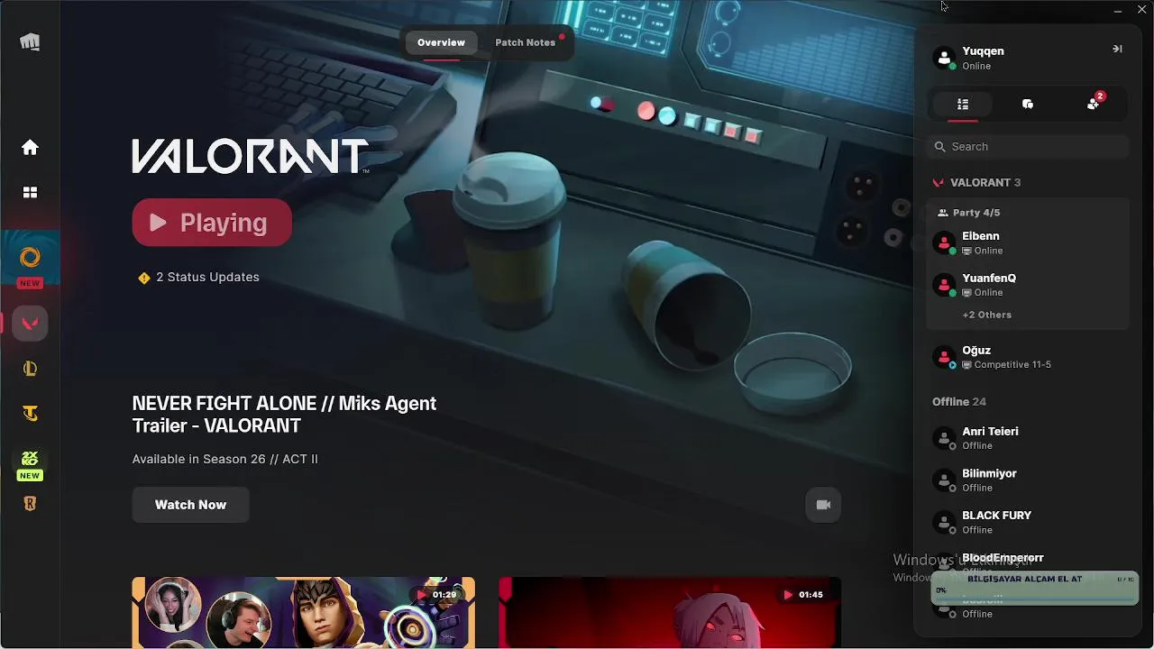The height and width of the screenshot is (649, 1154).
Task: Select friend name Eibenn
Action: [x=981, y=236]
